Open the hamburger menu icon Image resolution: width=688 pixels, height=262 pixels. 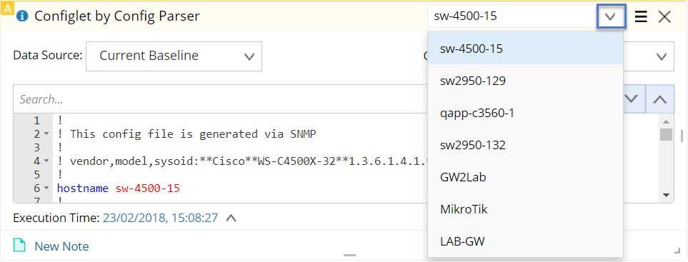641,16
